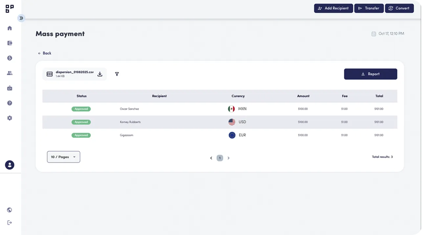
Task: Open the wallet icon in sidebar
Action: click(10, 43)
